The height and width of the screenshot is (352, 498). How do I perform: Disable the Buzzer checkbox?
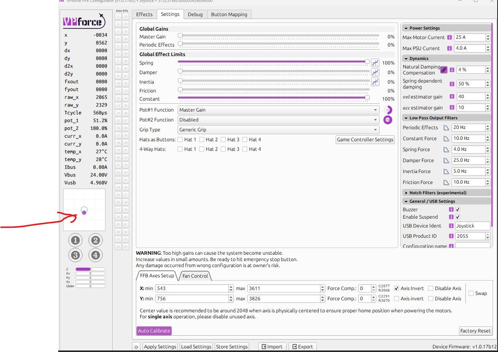[458, 209]
